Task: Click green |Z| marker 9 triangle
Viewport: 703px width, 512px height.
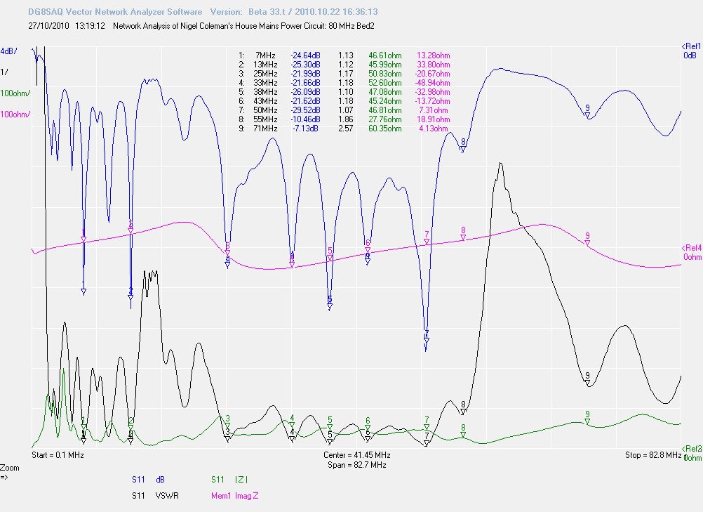Action: (587, 422)
